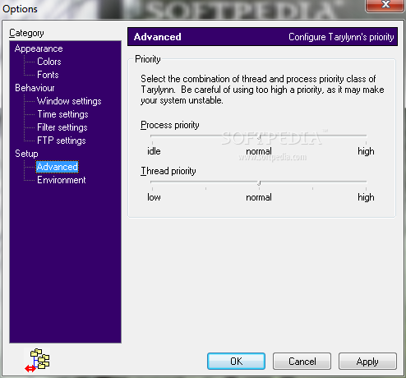Click the Thread priority slider thumb
Image resolution: width=406 pixels, height=378 pixels.
click(x=259, y=183)
